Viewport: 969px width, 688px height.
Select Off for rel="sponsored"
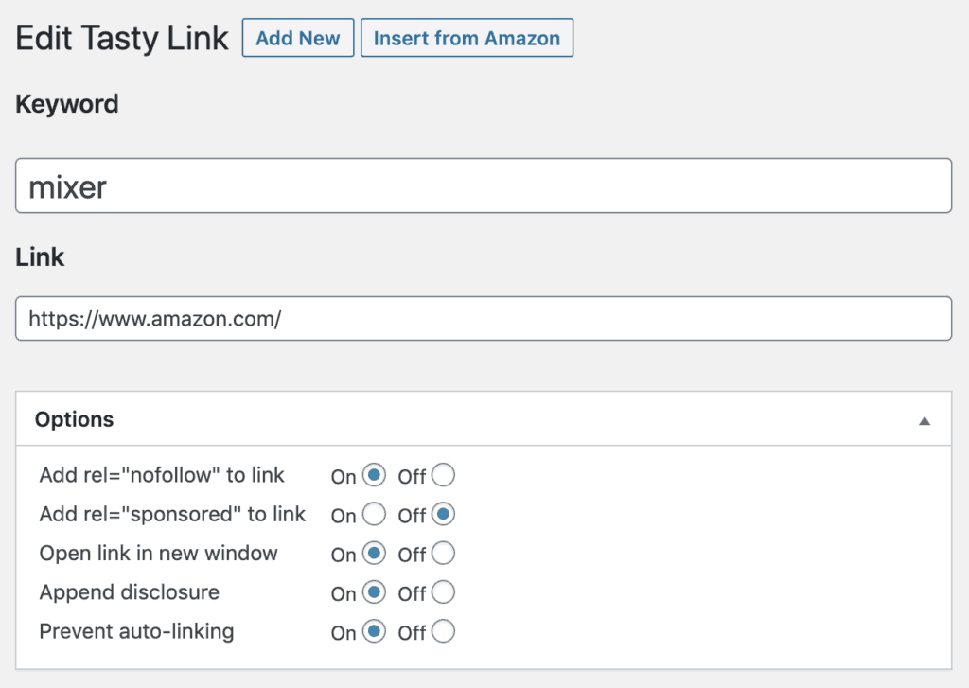pos(443,514)
